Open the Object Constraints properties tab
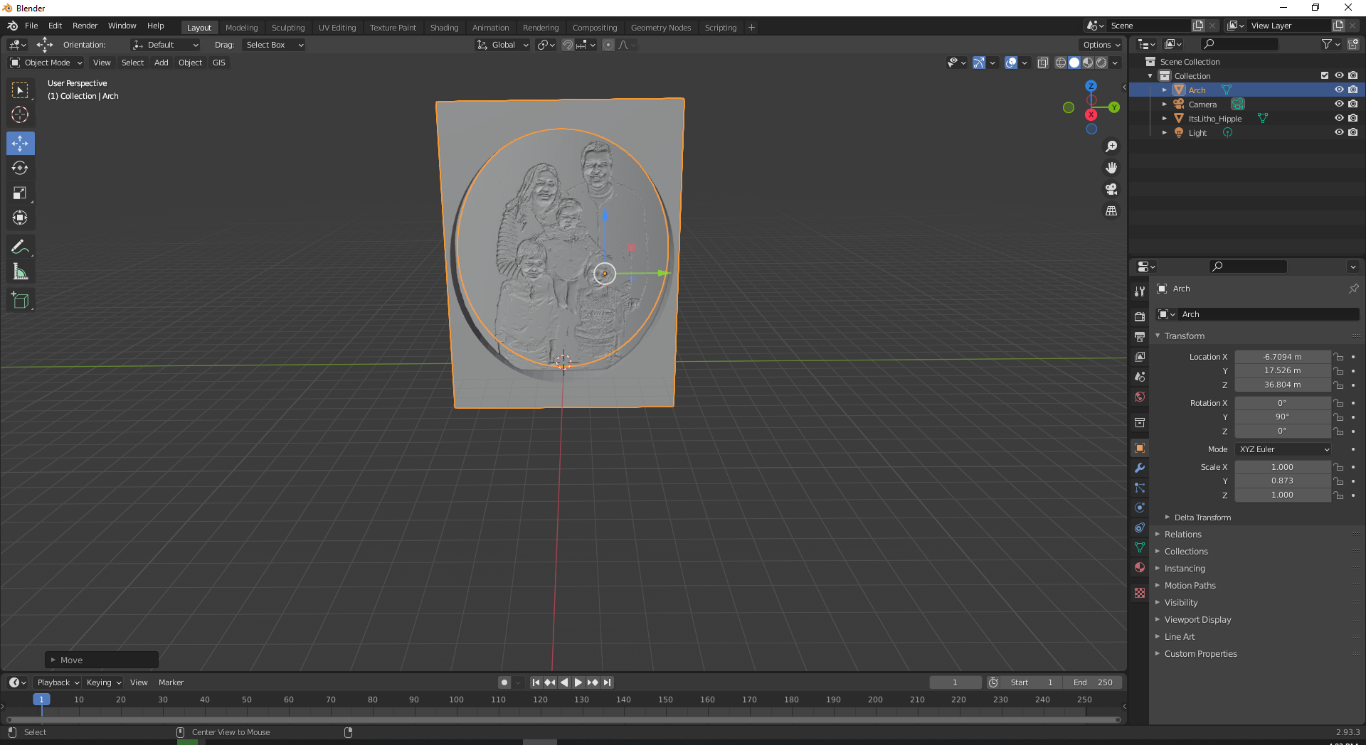Image resolution: width=1366 pixels, height=745 pixels. tap(1140, 527)
